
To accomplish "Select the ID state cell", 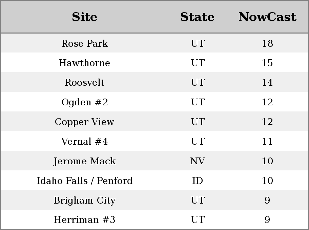I will point(198,181).
